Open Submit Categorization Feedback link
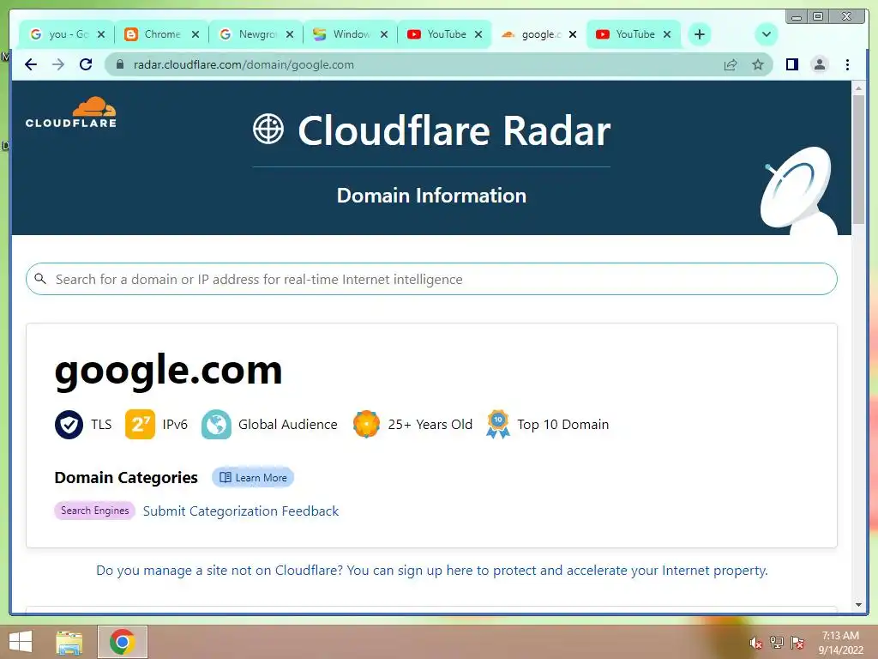 pyautogui.click(x=241, y=511)
